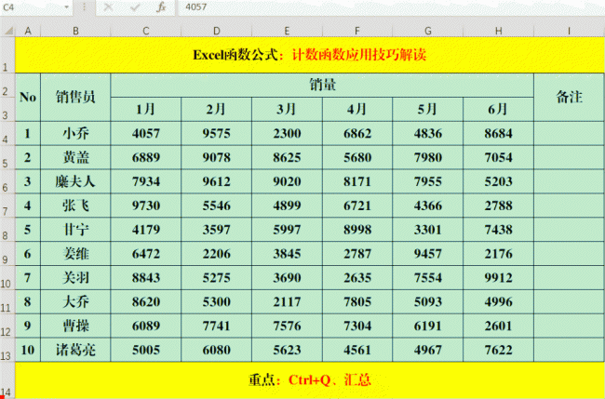Click the formula bar showing 4057
Screen dimensions: 605x399
(391, 7)
